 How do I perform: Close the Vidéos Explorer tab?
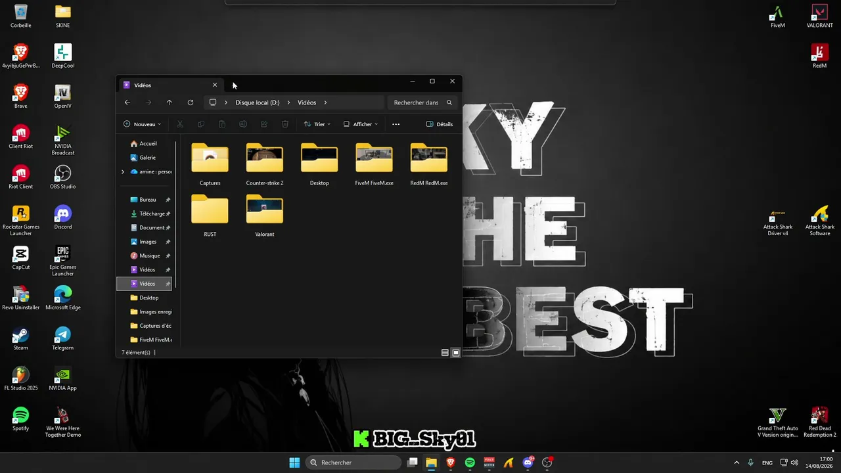(215, 85)
